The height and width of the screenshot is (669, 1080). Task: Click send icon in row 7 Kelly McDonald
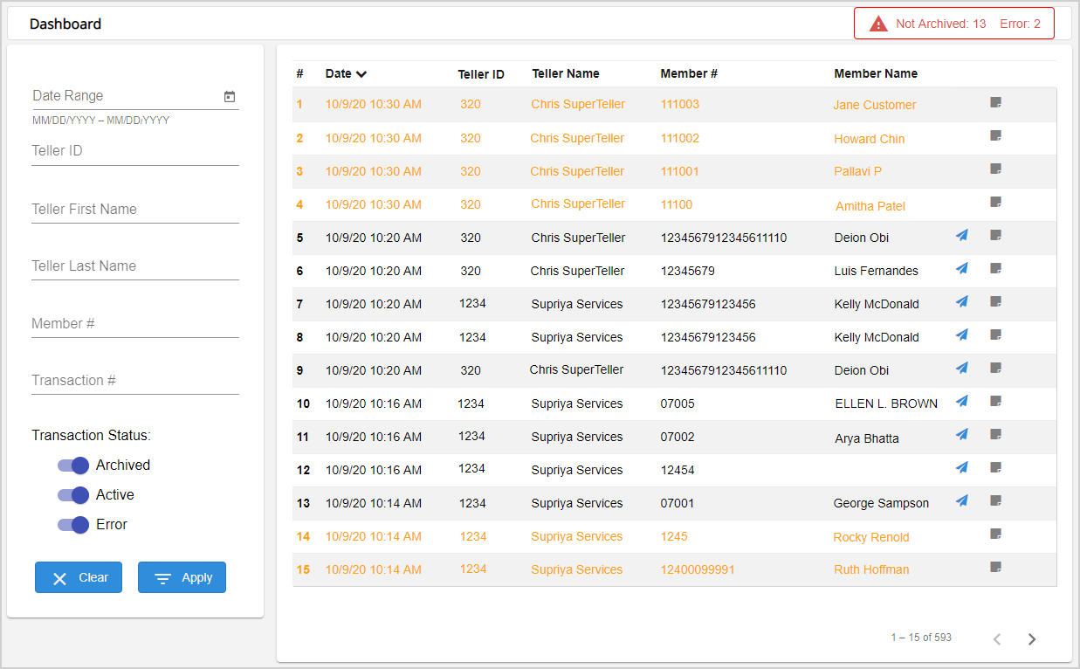[962, 302]
